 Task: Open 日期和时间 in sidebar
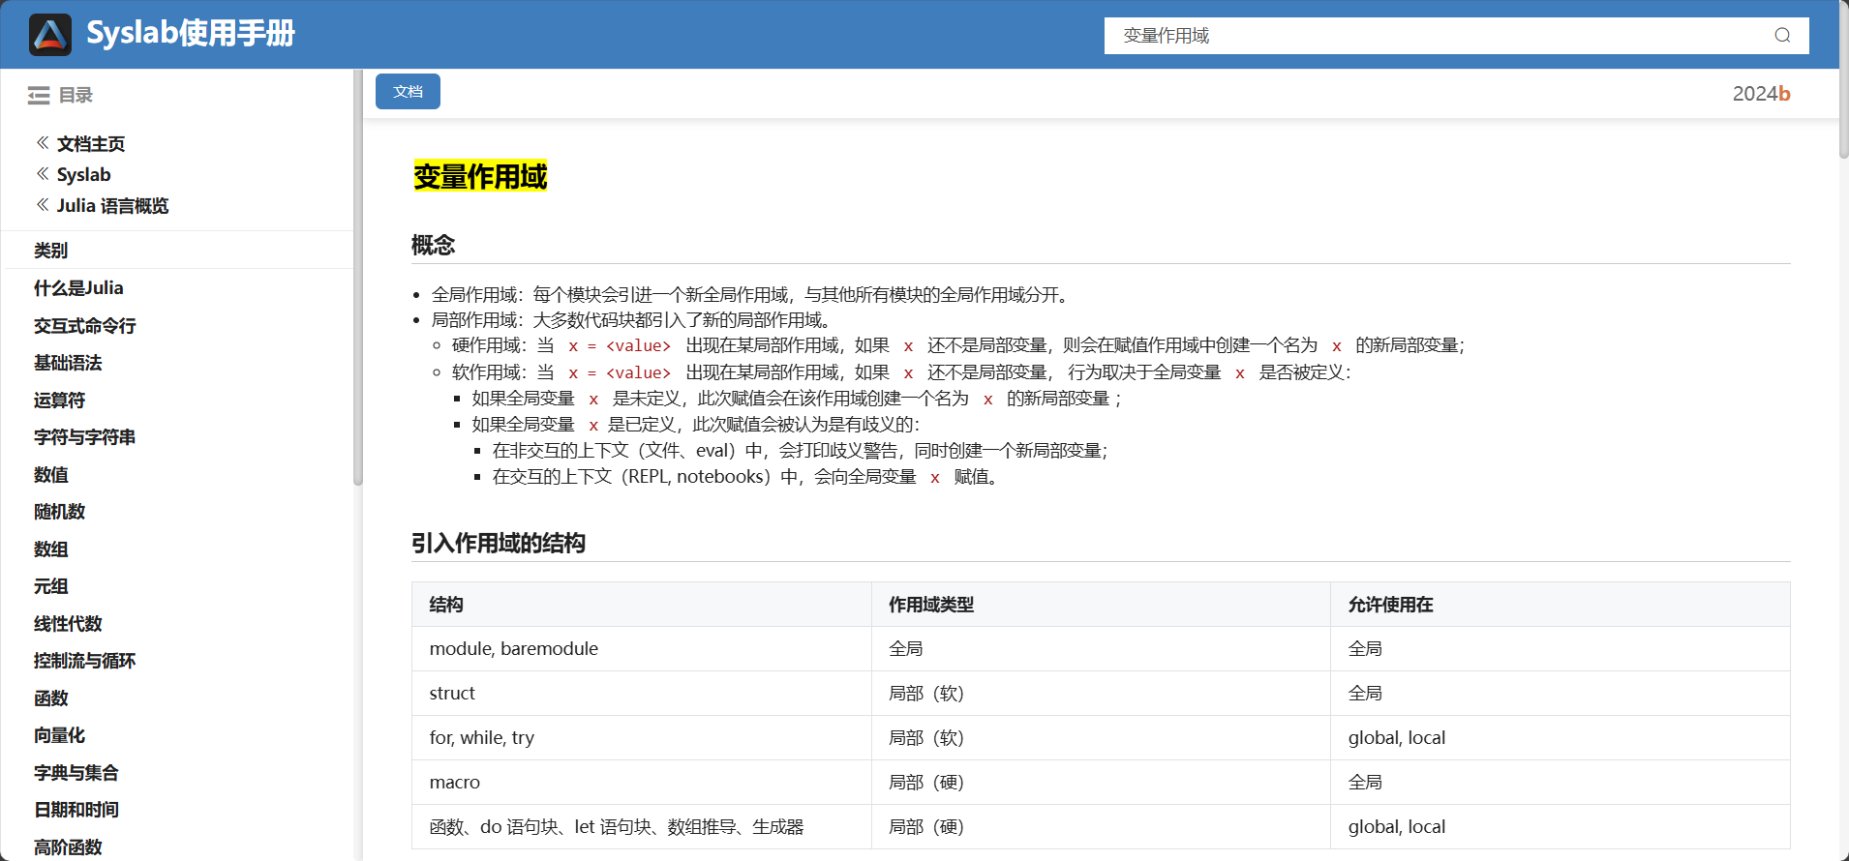[76, 810]
